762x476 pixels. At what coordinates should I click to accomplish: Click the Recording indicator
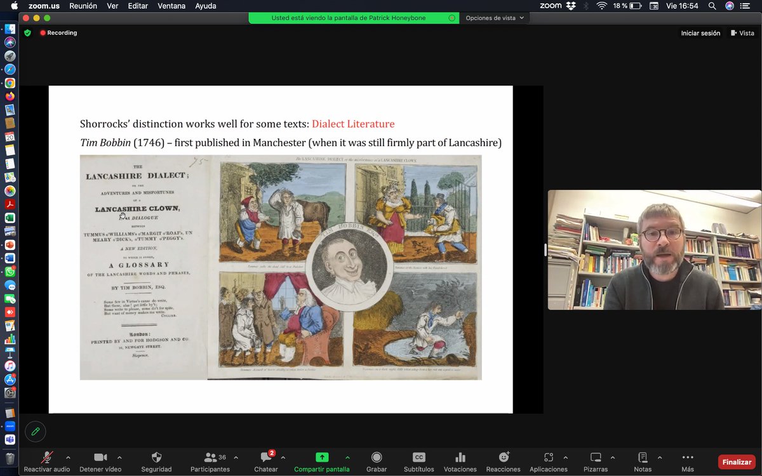(x=58, y=33)
